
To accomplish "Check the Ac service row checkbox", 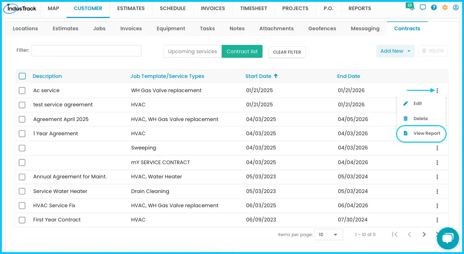I will pos(22,90).
